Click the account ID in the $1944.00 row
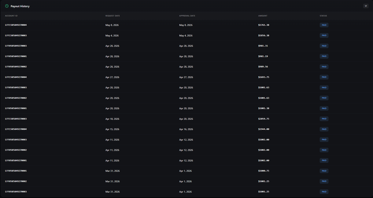Image resolution: width=373 pixels, height=198 pixels. coord(16,129)
